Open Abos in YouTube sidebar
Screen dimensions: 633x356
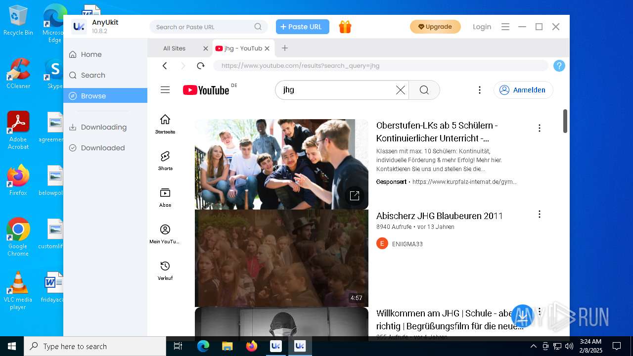pos(165,197)
